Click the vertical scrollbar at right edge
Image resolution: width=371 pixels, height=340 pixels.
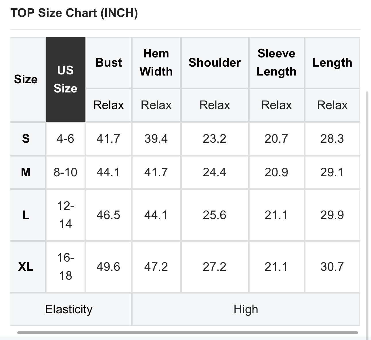coord(367,212)
